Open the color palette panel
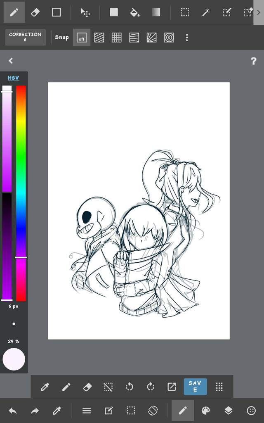The width and height of the screenshot is (264, 423). pyautogui.click(x=206, y=411)
